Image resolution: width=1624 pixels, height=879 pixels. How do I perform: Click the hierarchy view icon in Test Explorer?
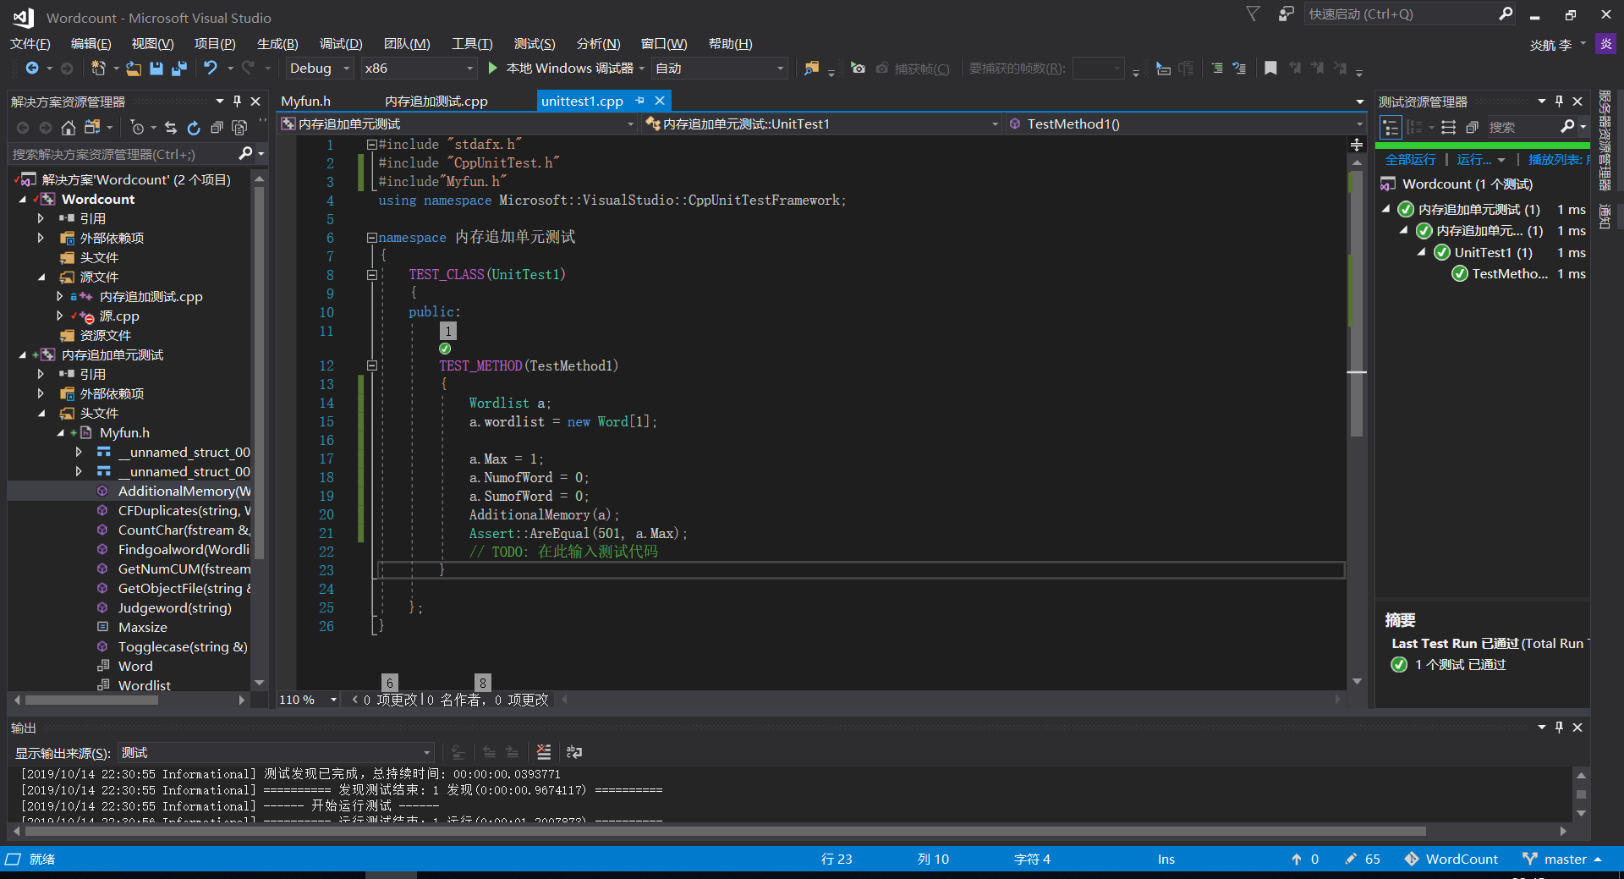[x=1391, y=128]
